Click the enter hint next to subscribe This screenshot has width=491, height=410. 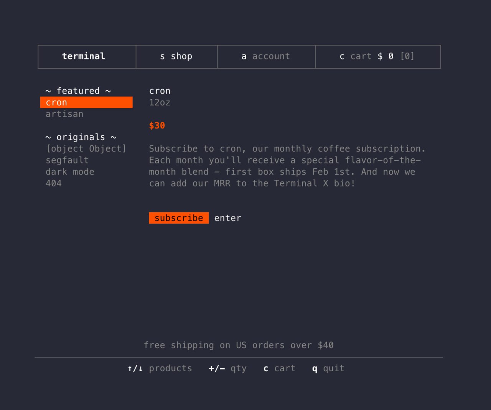point(227,218)
